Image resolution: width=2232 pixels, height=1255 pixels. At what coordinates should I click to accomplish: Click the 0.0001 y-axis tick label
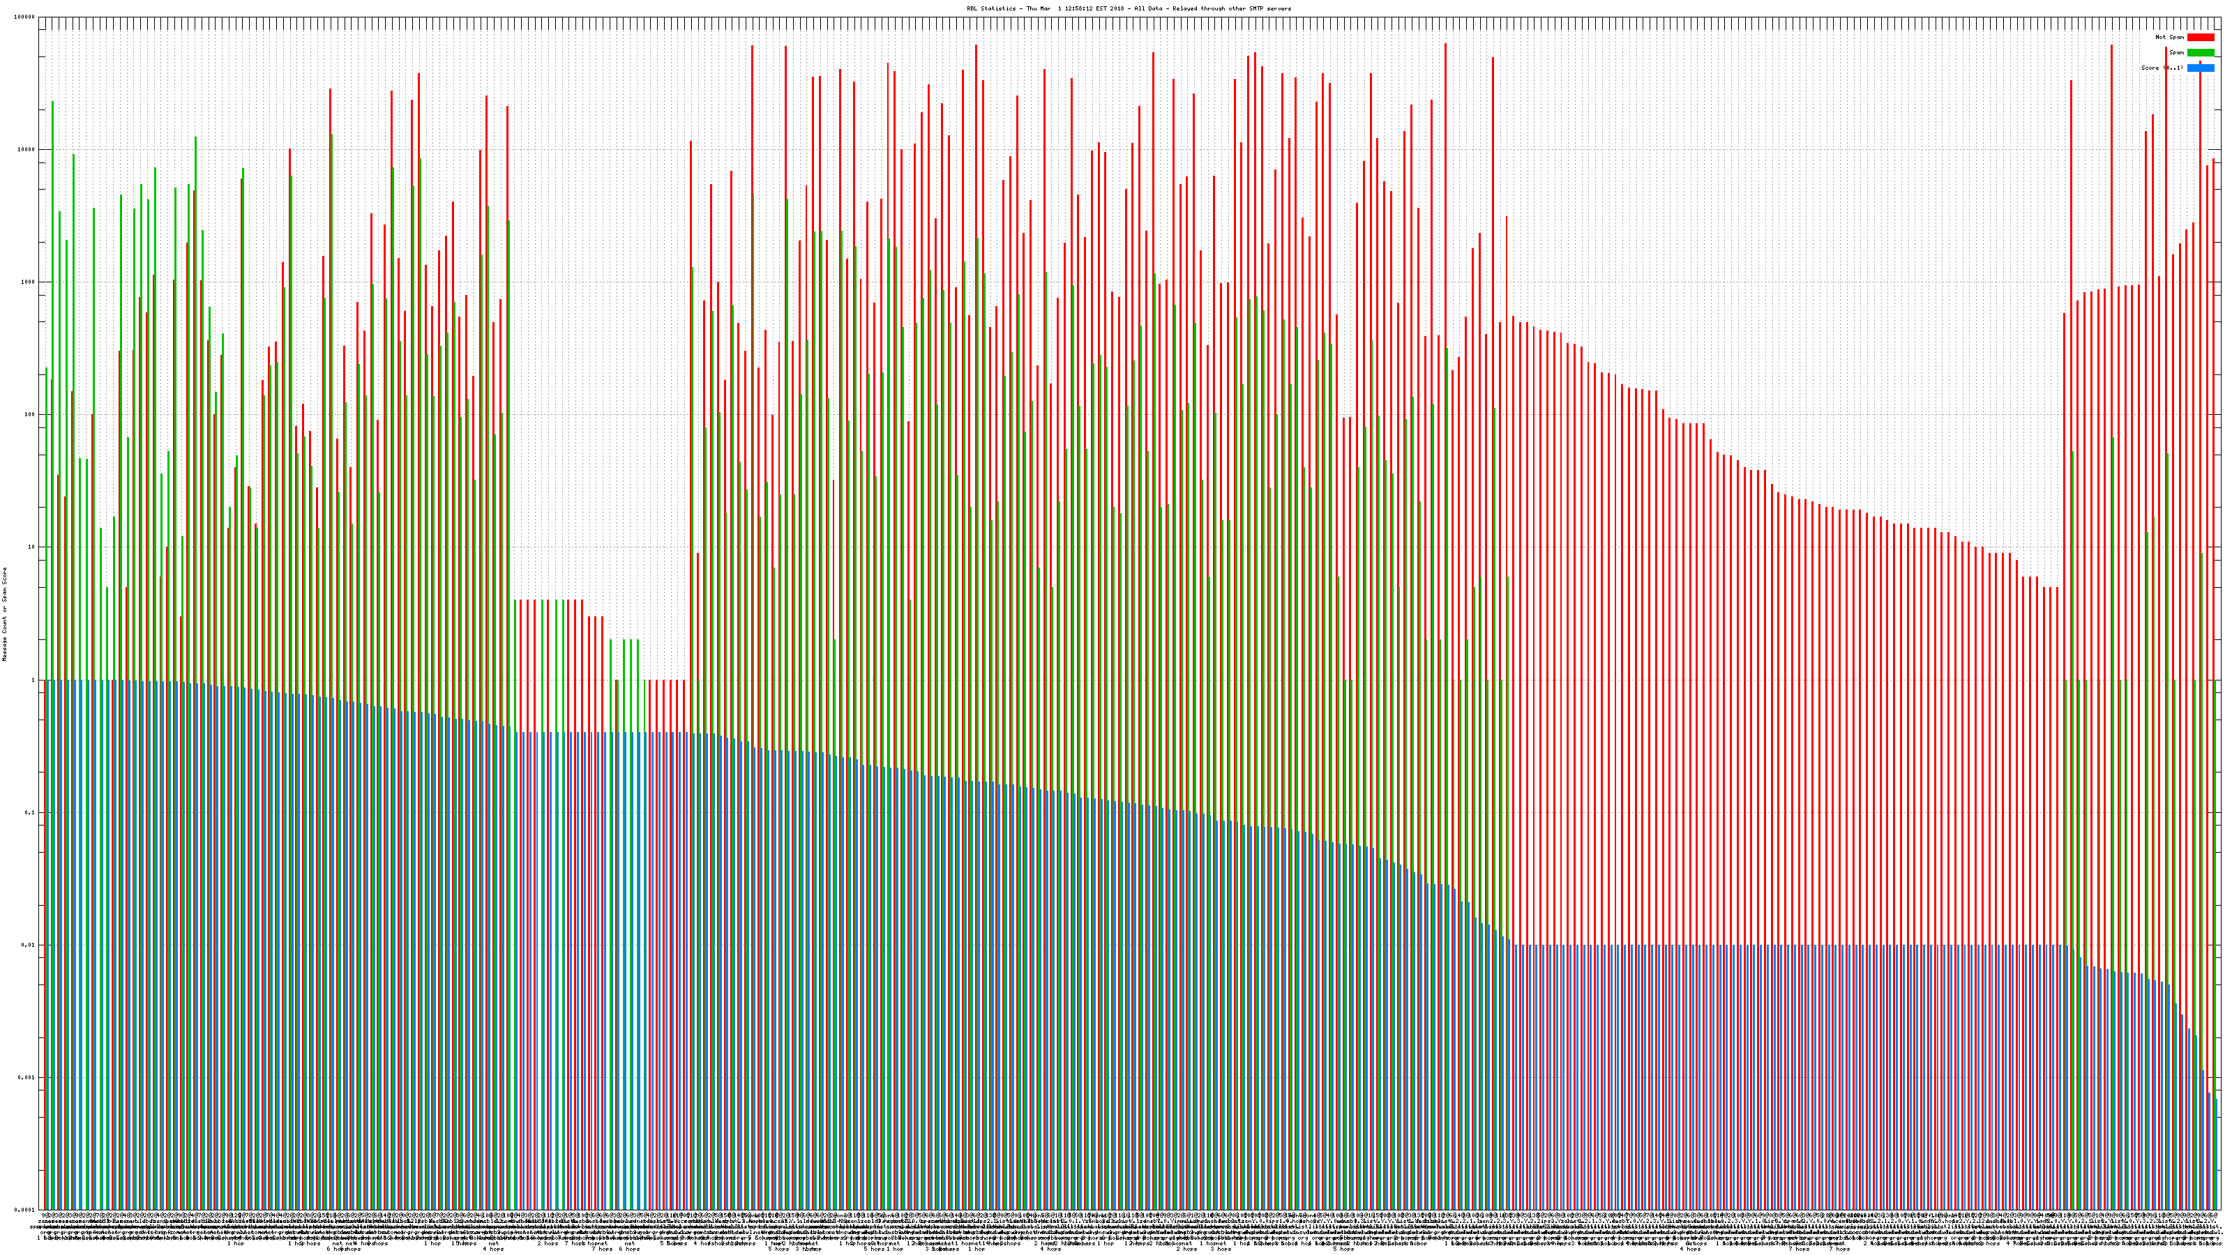(x=25, y=1210)
